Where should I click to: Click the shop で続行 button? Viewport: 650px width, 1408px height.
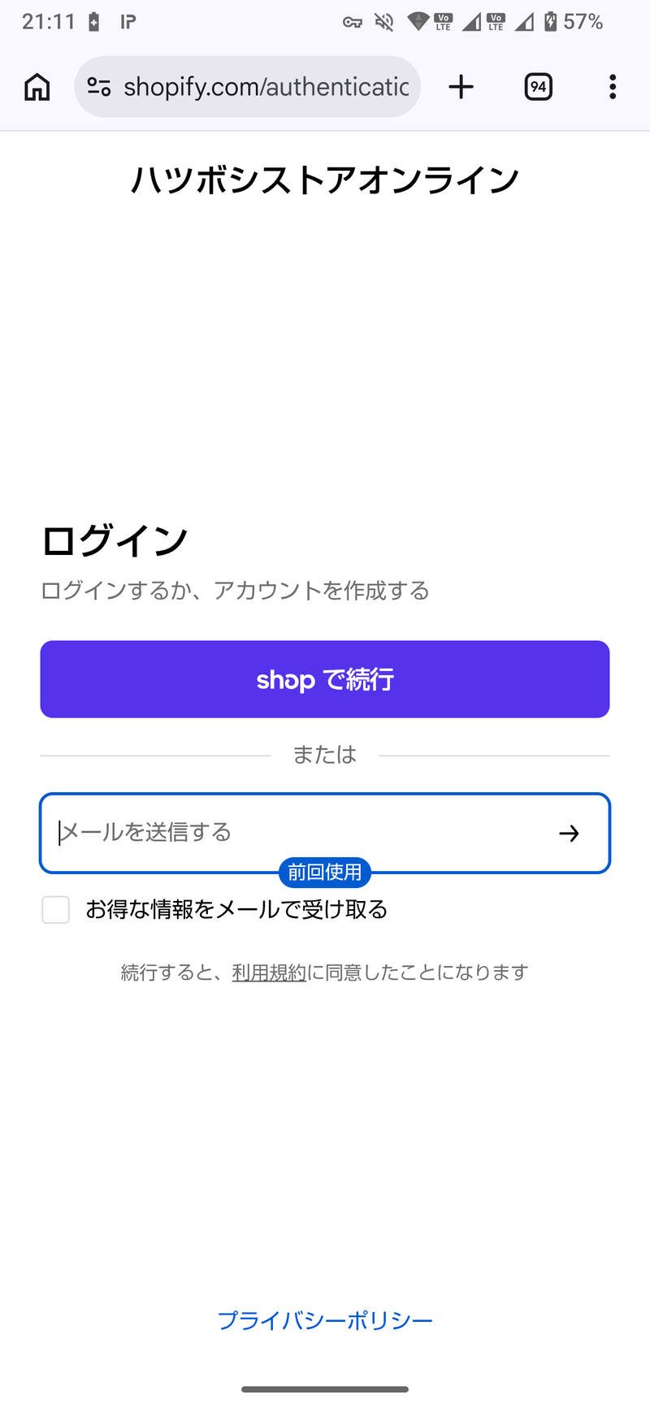coord(325,679)
